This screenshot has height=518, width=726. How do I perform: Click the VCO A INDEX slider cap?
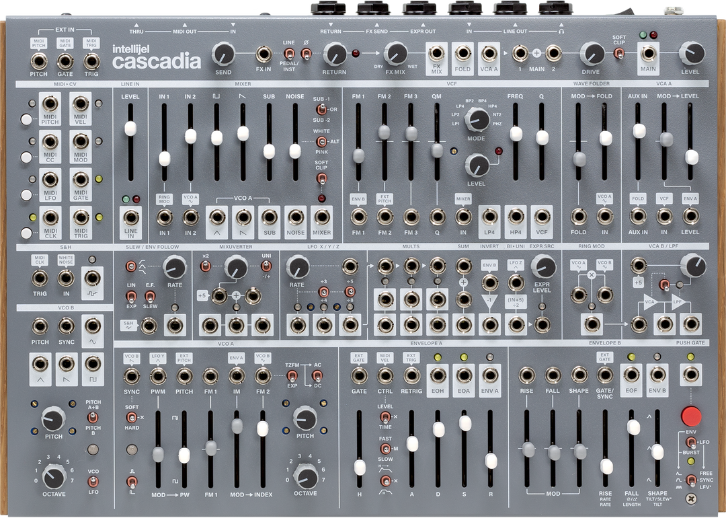click(263, 429)
